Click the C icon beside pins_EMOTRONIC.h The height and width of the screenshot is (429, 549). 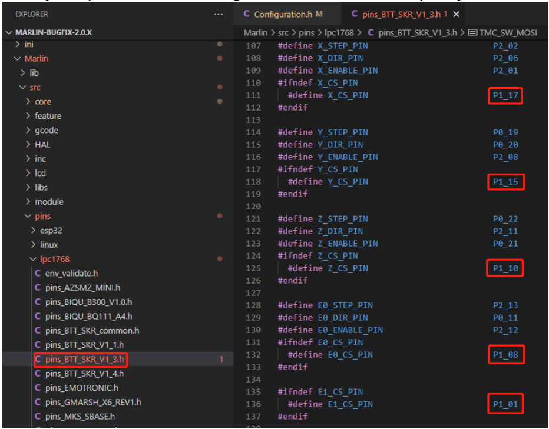[x=38, y=388]
